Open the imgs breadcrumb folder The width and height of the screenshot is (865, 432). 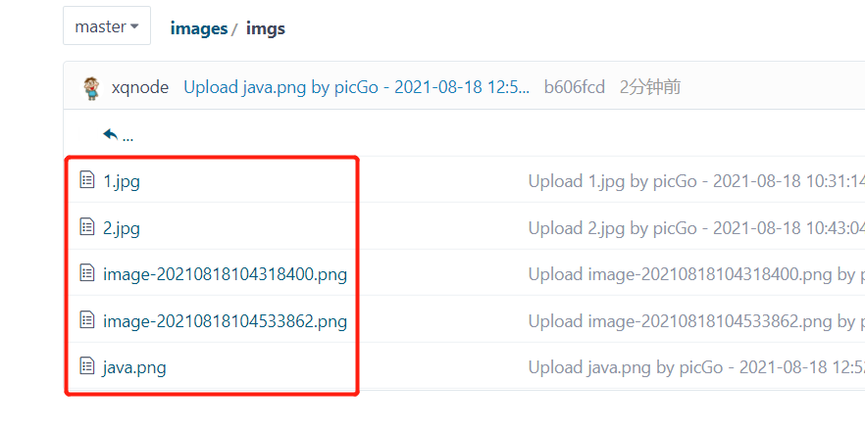(x=266, y=28)
